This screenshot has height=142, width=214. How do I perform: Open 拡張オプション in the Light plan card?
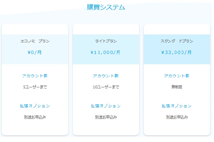coord(106,106)
